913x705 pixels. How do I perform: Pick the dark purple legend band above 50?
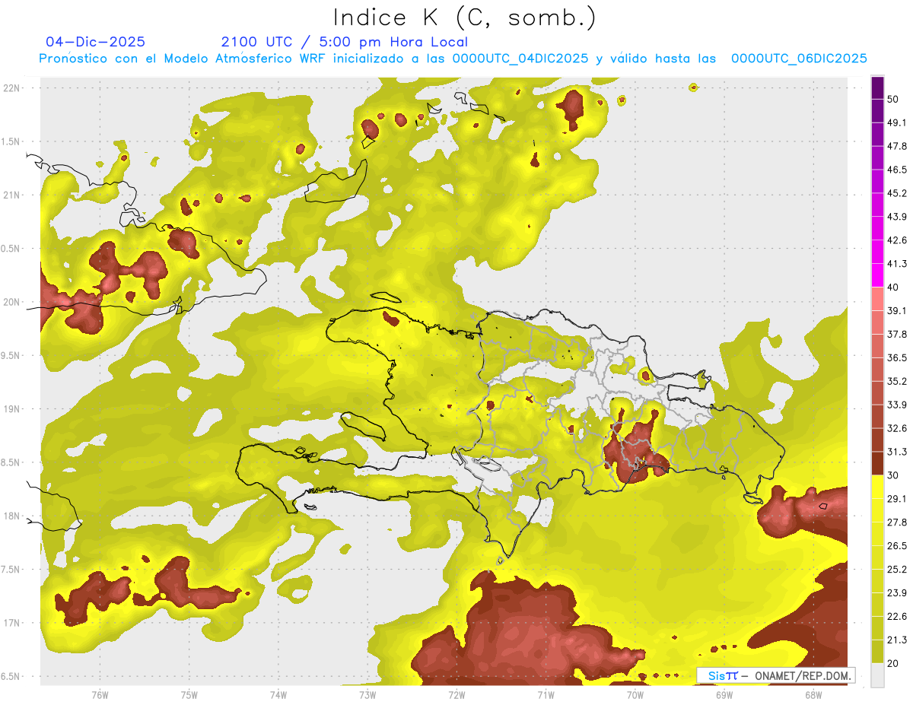click(877, 88)
